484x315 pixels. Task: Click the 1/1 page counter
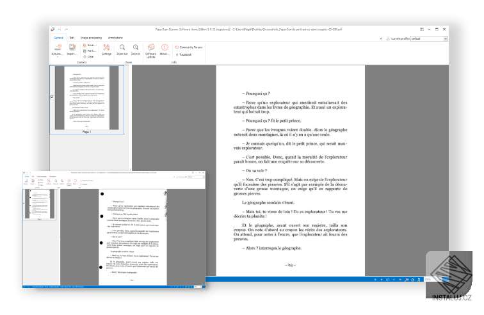click(x=388, y=280)
